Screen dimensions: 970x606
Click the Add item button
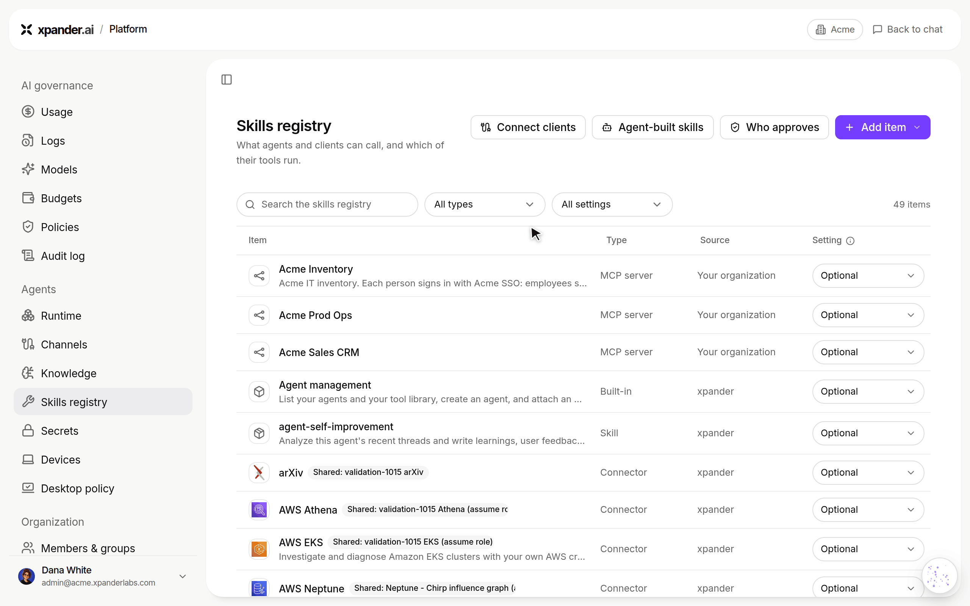882,128
